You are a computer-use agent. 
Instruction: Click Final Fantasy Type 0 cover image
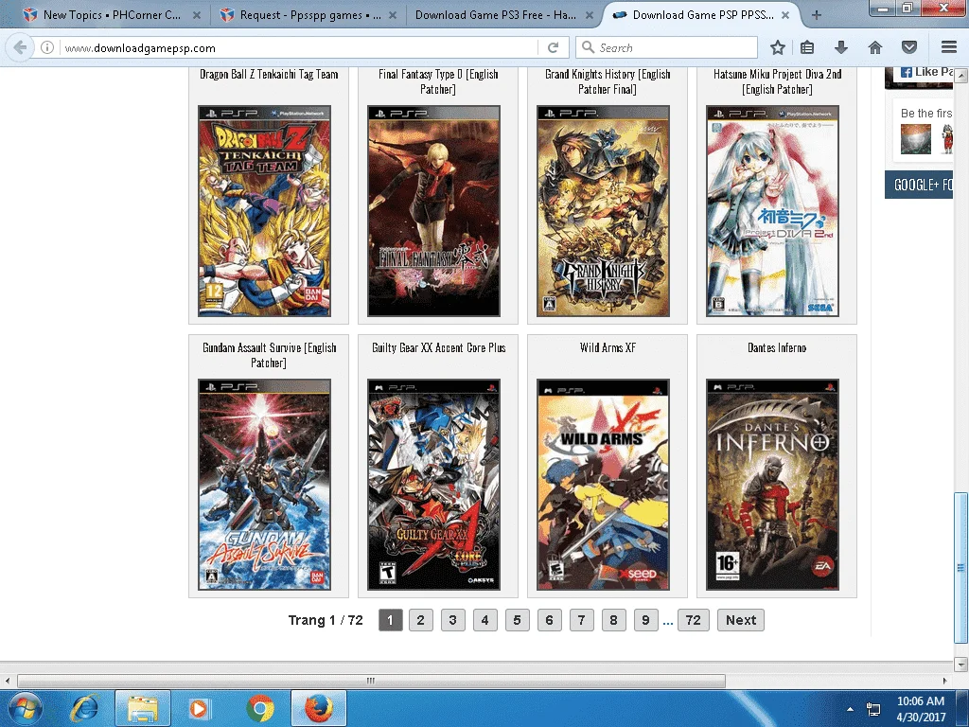[433, 211]
